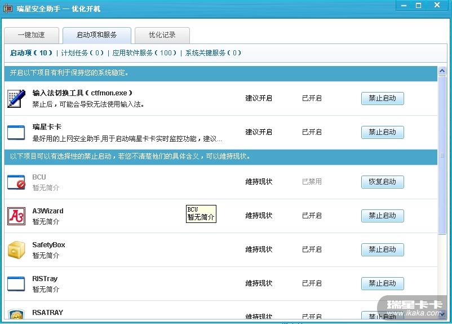Click the 瑞星卡卡 description text

[x=127, y=139]
